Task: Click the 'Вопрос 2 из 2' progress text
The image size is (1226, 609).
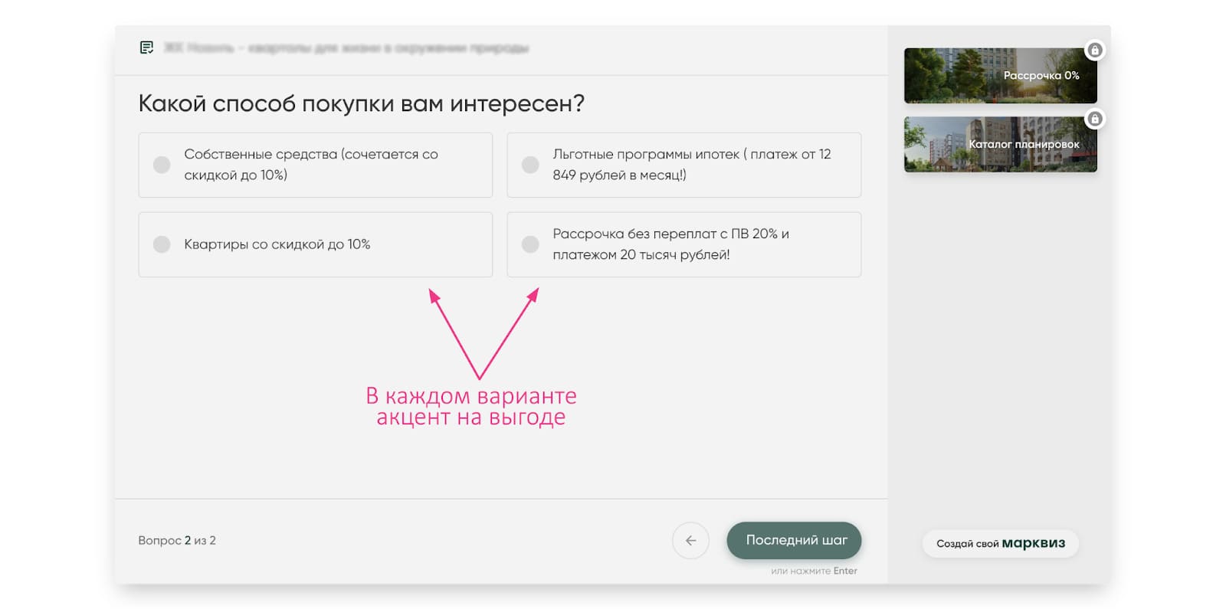Action: tap(177, 540)
